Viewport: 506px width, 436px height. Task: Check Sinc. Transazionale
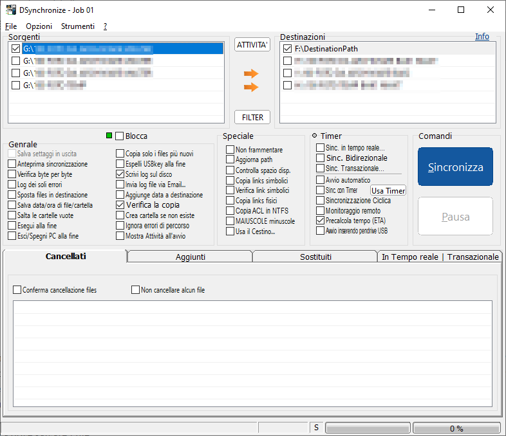pos(320,168)
